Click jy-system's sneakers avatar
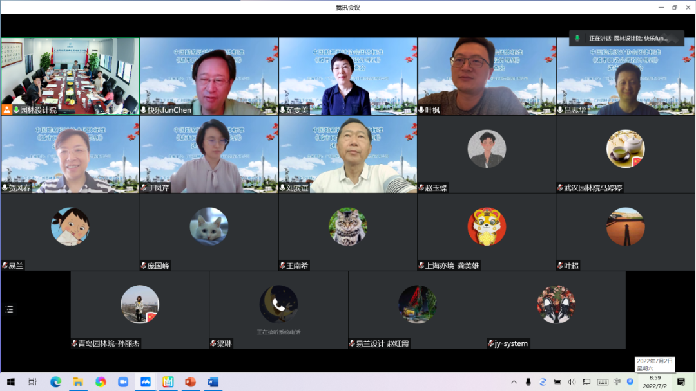696x391 pixels. tap(556, 304)
